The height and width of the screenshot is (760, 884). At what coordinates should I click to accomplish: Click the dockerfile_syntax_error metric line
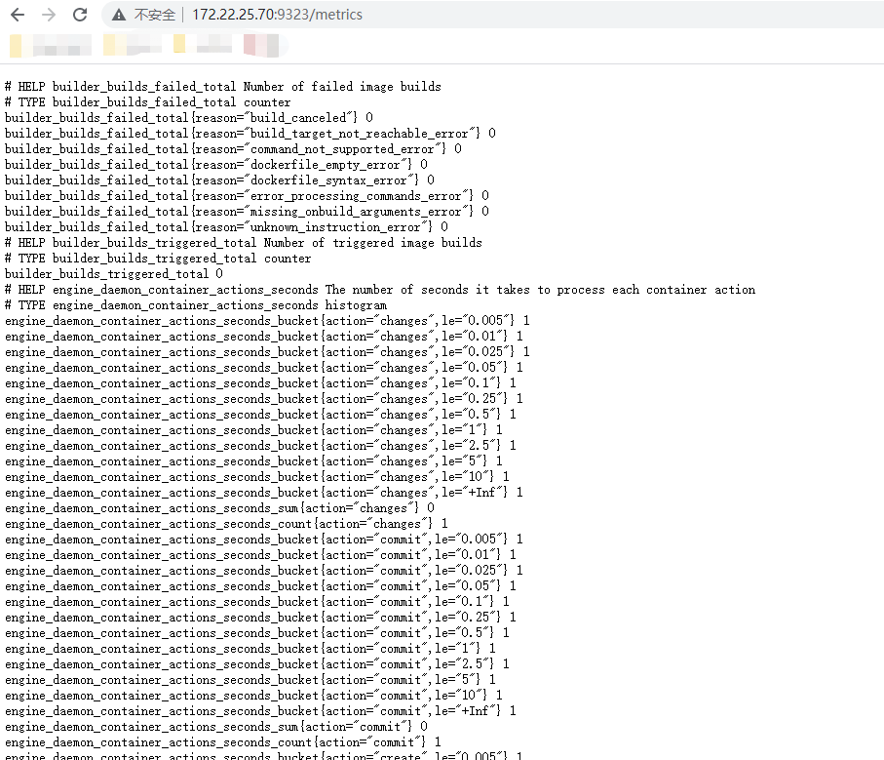coord(219,180)
